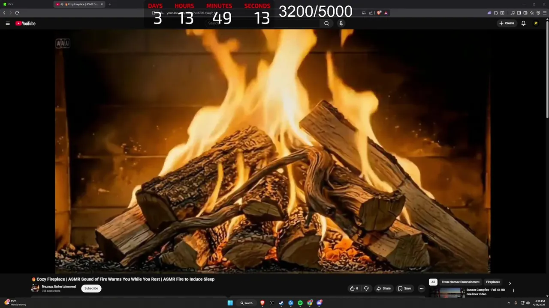Screen dimensions: 549x308
Task: Open the browser extensions puzzle icon
Action: point(496,13)
